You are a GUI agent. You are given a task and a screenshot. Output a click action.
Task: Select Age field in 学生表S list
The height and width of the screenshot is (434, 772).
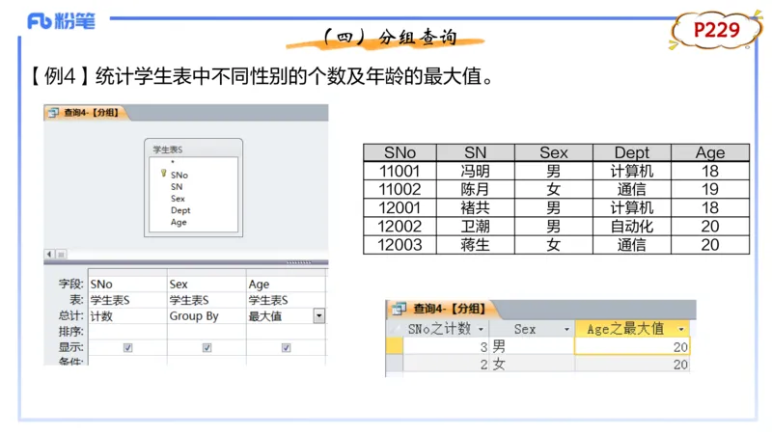(179, 223)
